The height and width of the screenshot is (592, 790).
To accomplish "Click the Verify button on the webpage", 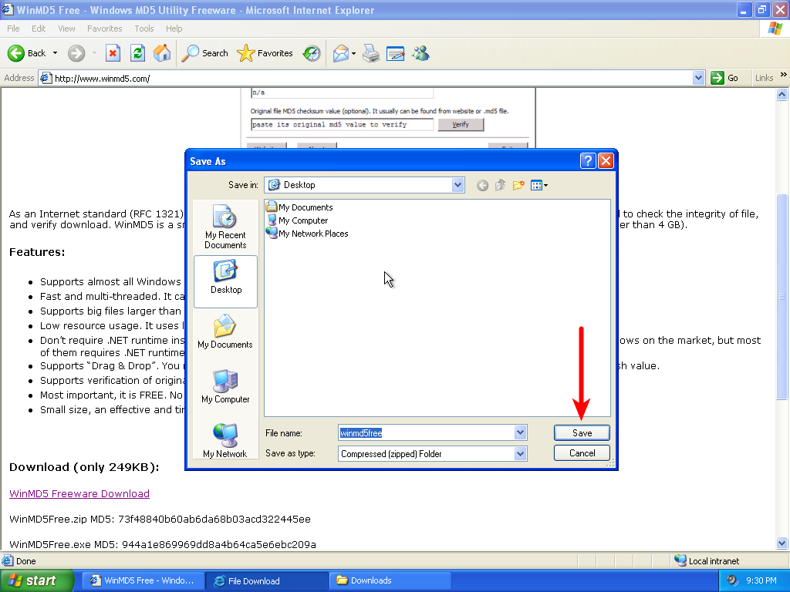I will click(461, 124).
